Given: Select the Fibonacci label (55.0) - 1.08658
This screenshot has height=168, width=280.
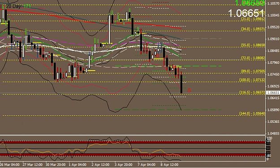Looking at the screenshot, I should (x=253, y=45).
